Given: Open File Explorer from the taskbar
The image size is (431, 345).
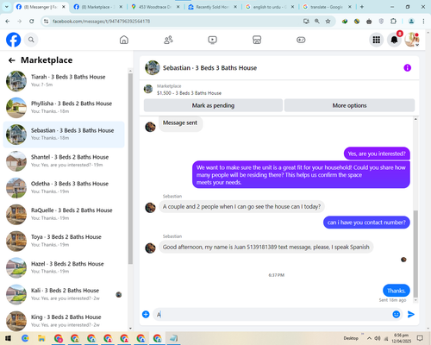Looking at the screenshot, I should coord(41,338).
